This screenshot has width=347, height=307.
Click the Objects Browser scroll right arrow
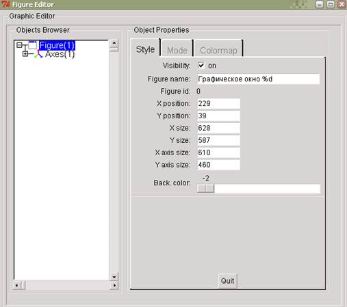coord(114,285)
